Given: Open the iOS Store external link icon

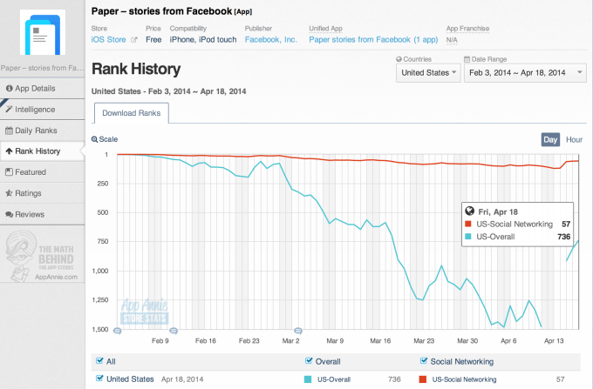Looking at the screenshot, I should [x=133, y=40].
